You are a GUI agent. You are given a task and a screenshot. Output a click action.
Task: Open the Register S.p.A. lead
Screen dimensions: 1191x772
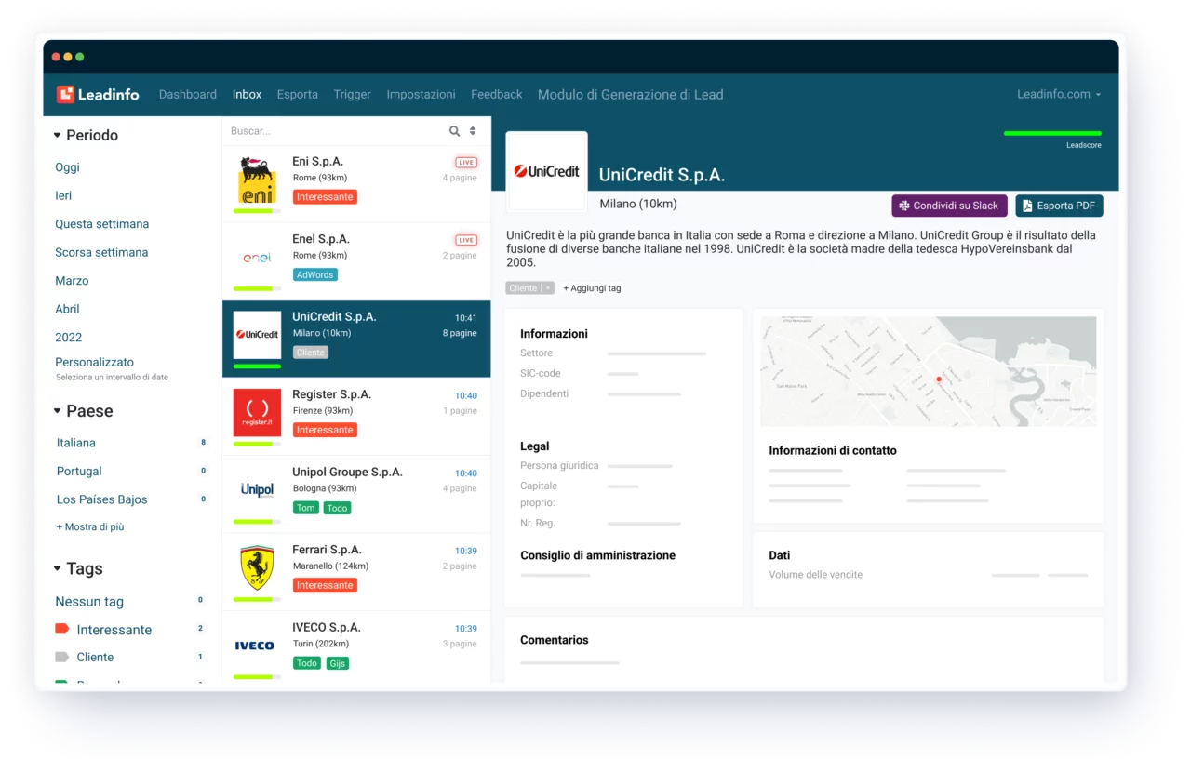(356, 417)
